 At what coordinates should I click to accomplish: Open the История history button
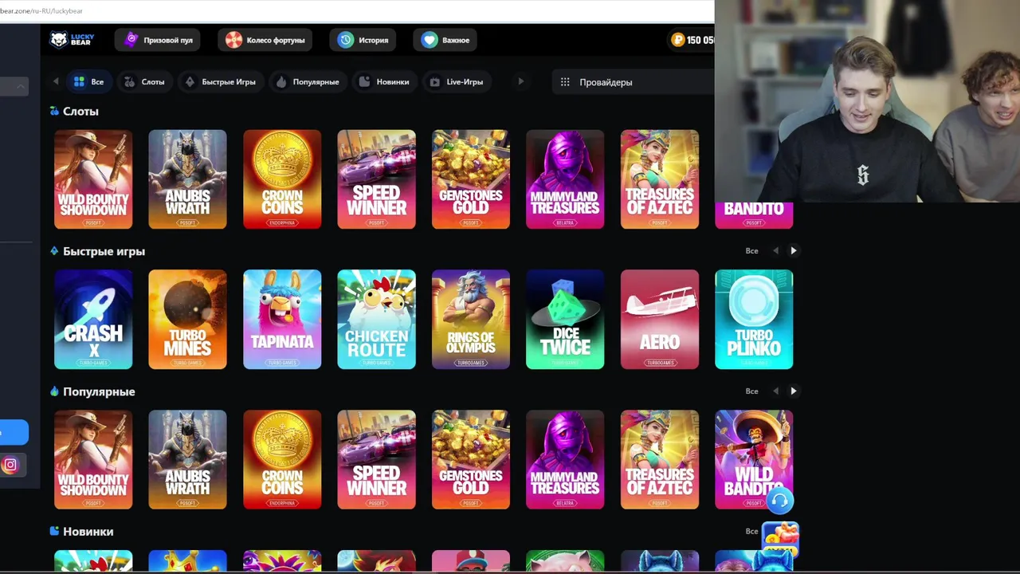[363, 40]
